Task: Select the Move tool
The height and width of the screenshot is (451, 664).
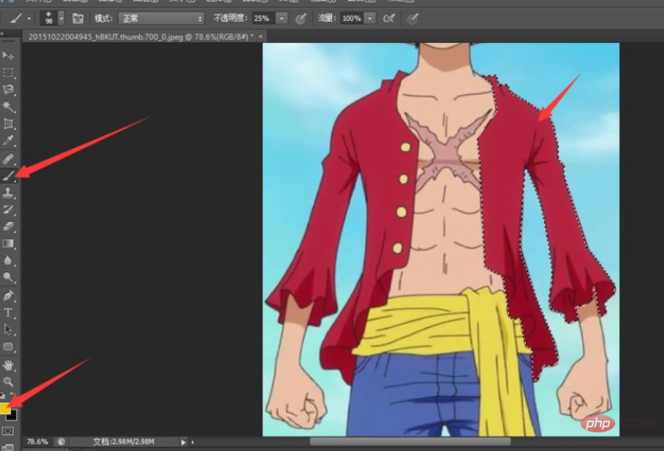Action: click(x=8, y=56)
